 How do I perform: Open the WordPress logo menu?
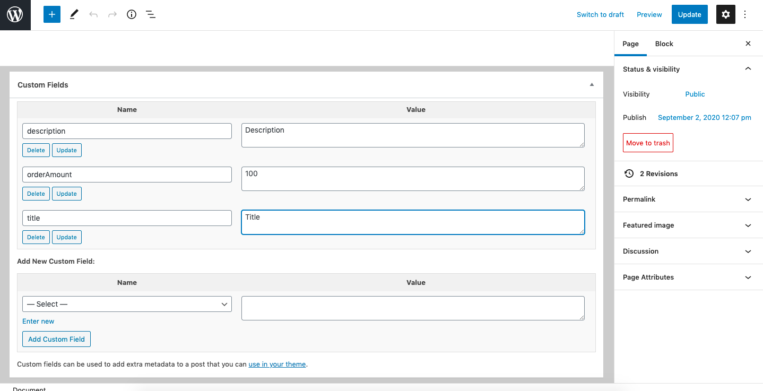[15, 15]
